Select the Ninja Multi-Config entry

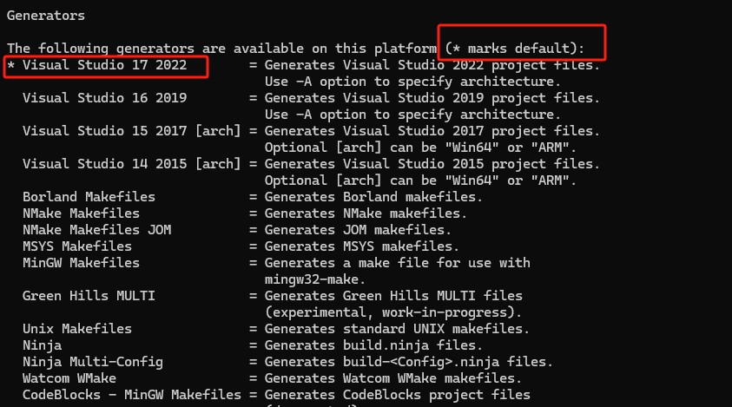click(x=92, y=362)
